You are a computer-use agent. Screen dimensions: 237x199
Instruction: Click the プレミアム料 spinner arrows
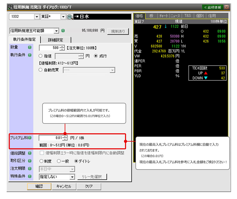(x=65, y=138)
